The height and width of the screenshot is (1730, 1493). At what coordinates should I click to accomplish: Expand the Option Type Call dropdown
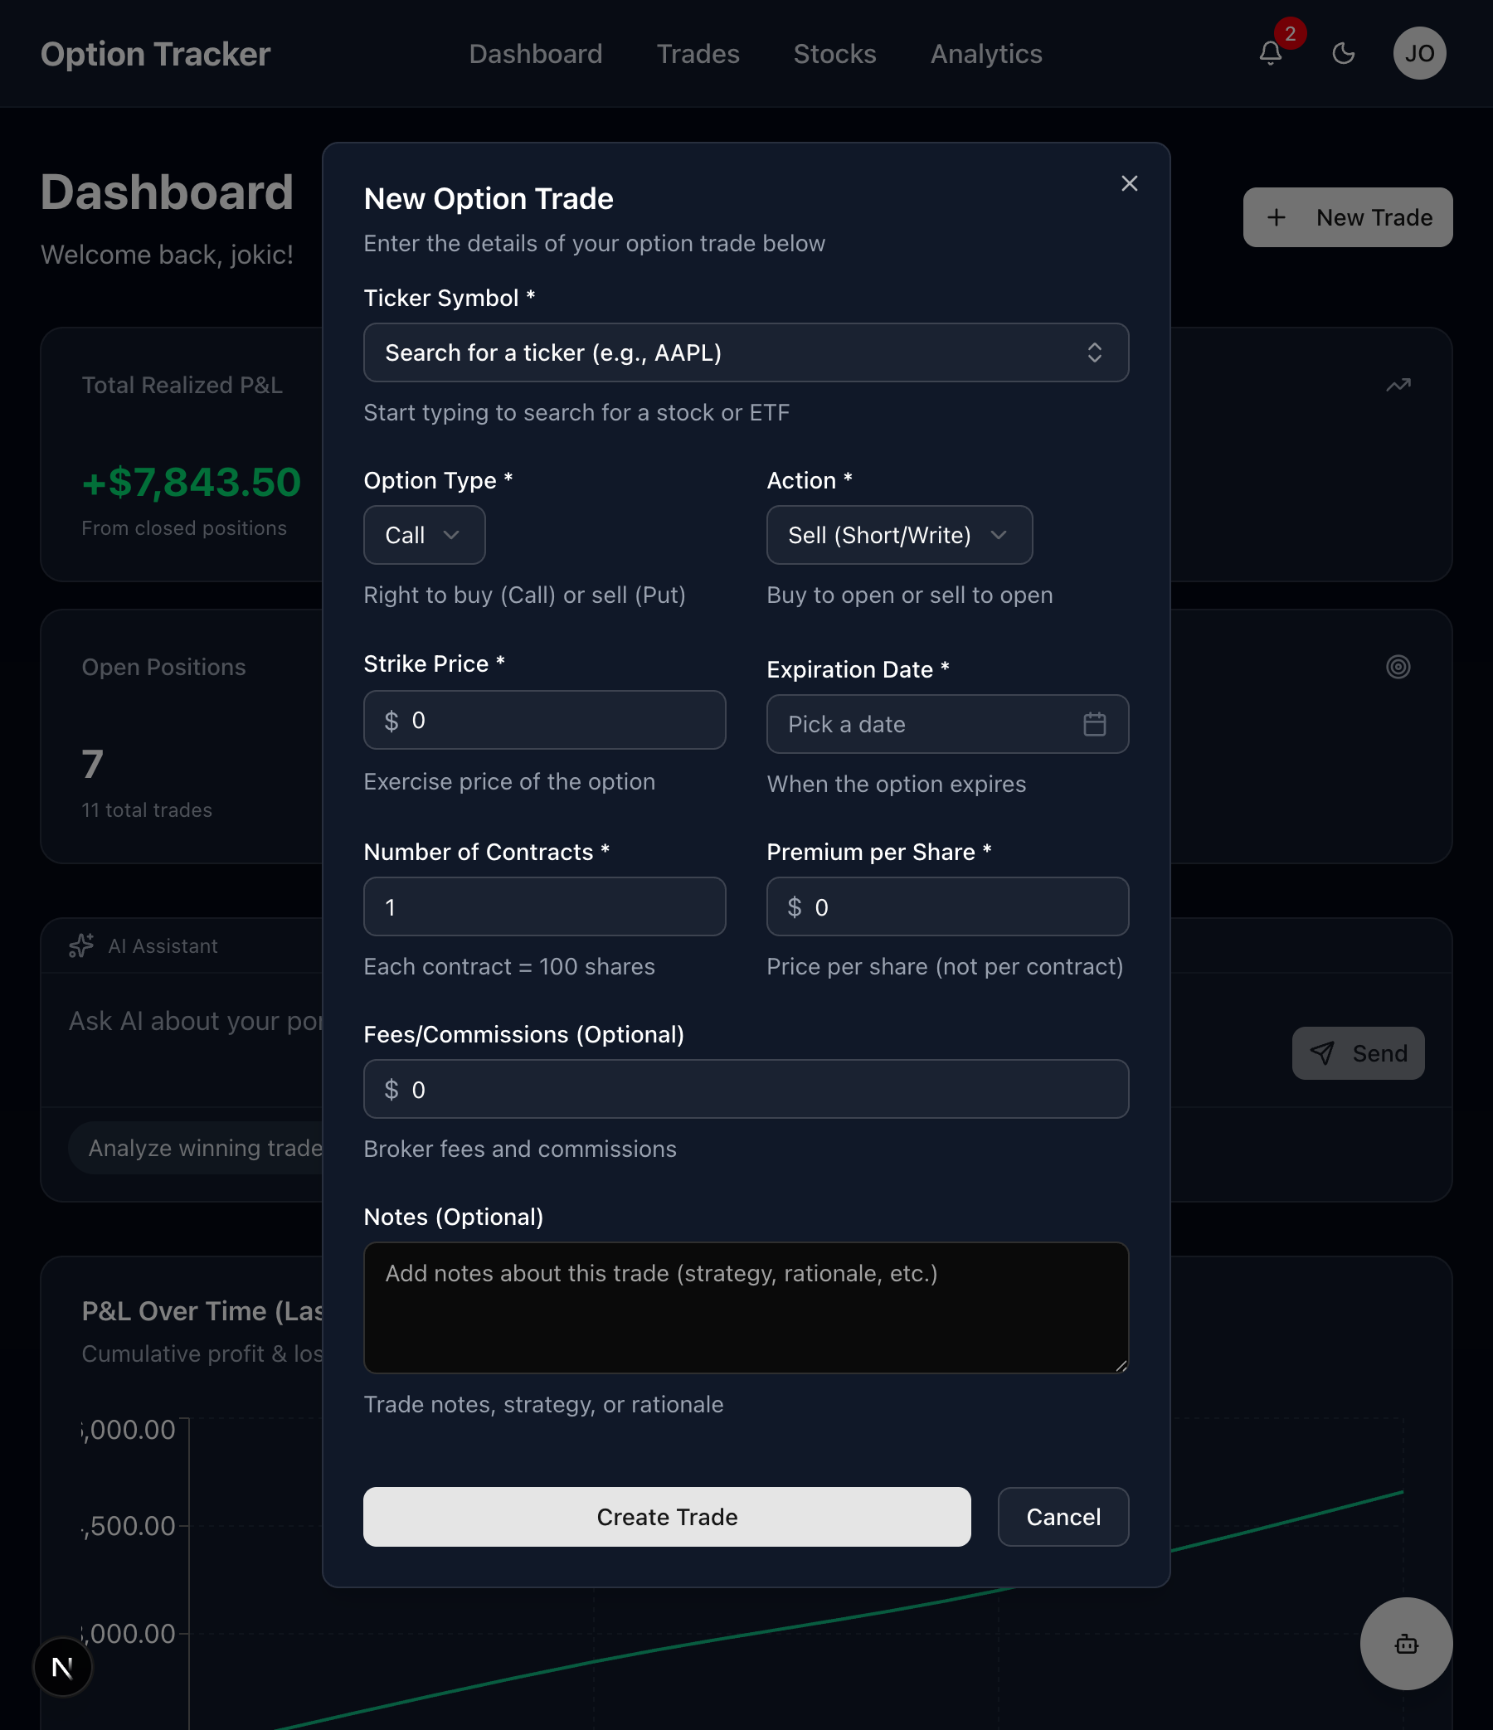click(424, 535)
